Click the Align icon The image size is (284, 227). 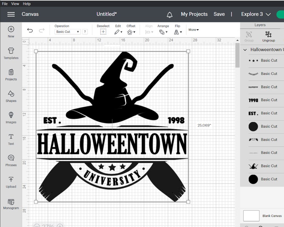pos(148,32)
